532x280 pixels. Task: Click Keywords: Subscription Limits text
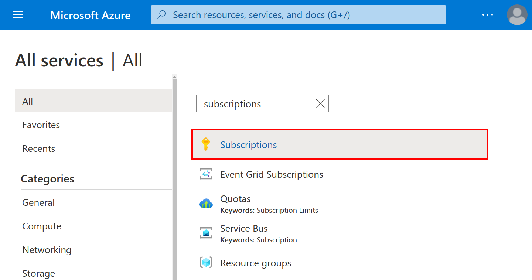coord(269,211)
